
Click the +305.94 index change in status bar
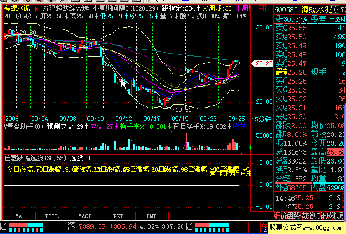click(123, 226)
